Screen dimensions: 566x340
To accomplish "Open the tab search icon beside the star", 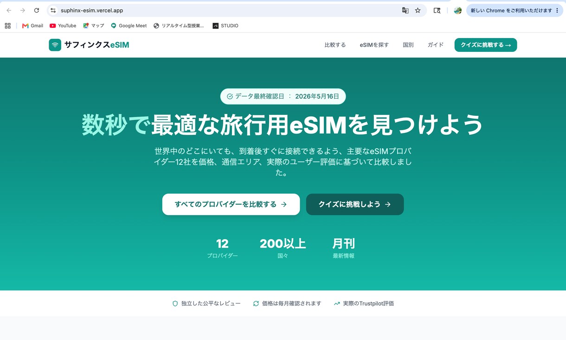I will coord(437,10).
